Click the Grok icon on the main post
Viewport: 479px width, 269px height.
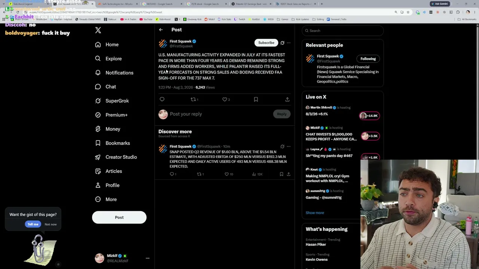(x=283, y=43)
